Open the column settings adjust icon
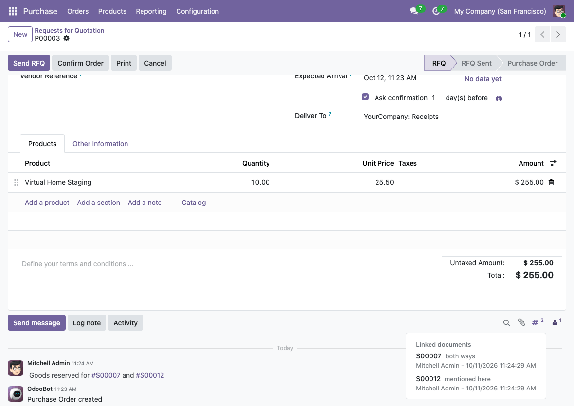574x406 pixels. 553,163
